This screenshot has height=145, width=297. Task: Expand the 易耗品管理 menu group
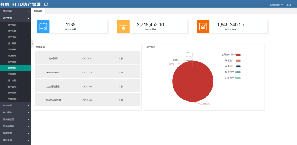pyautogui.click(x=15, y=119)
